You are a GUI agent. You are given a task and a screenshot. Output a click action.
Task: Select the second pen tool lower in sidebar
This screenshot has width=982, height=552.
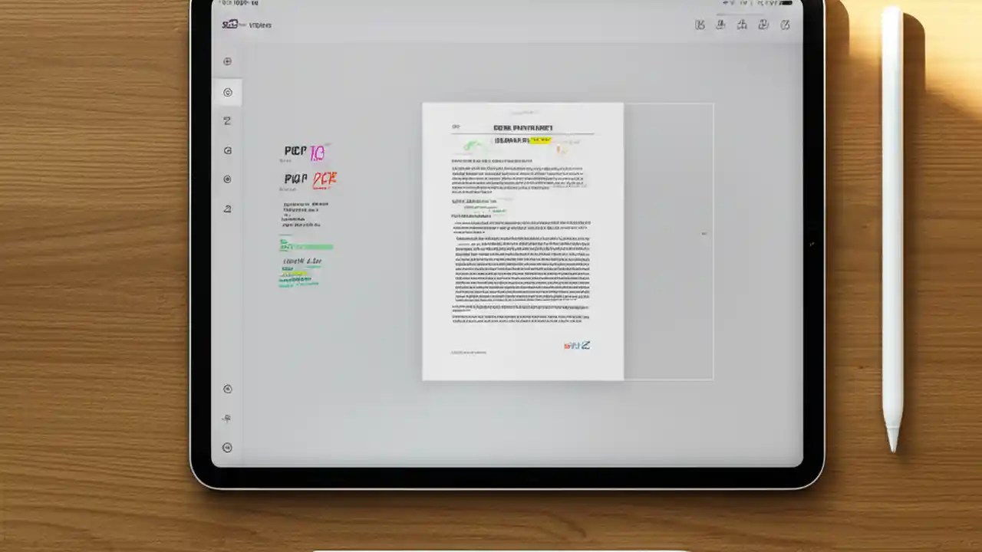(x=227, y=208)
